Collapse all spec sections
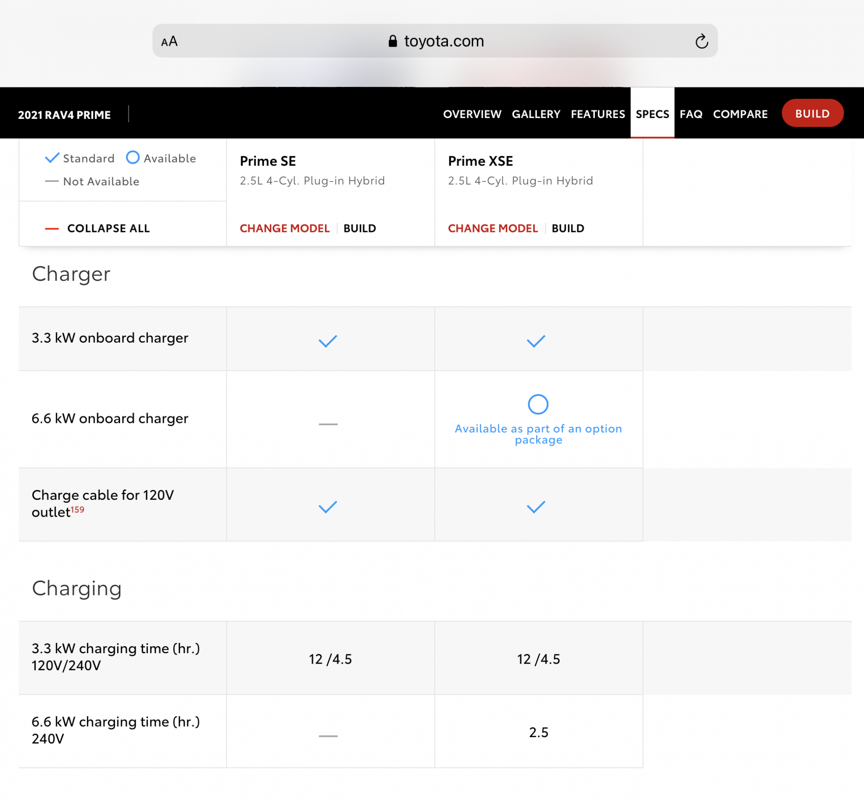This screenshot has height=804, width=864. point(108,229)
